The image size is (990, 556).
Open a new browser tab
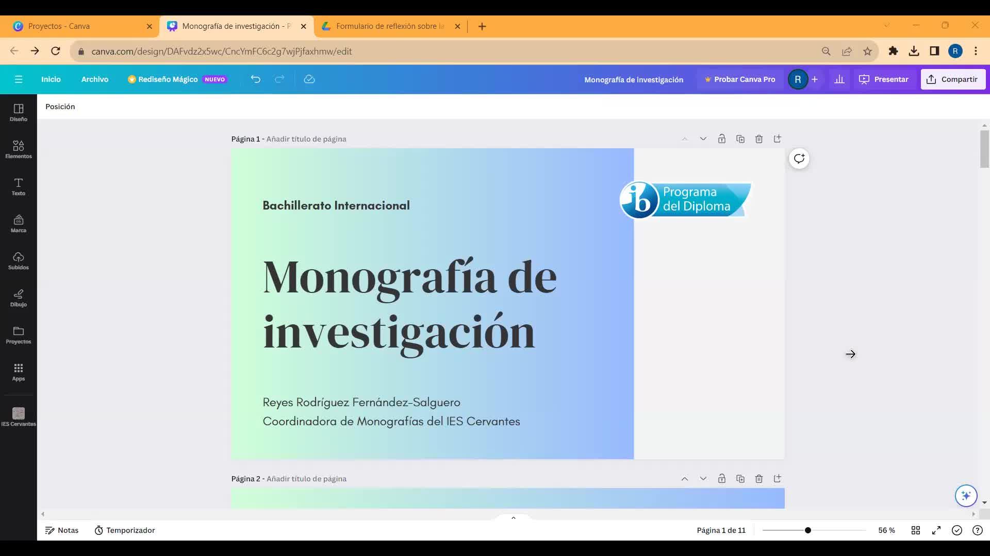[x=482, y=26]
